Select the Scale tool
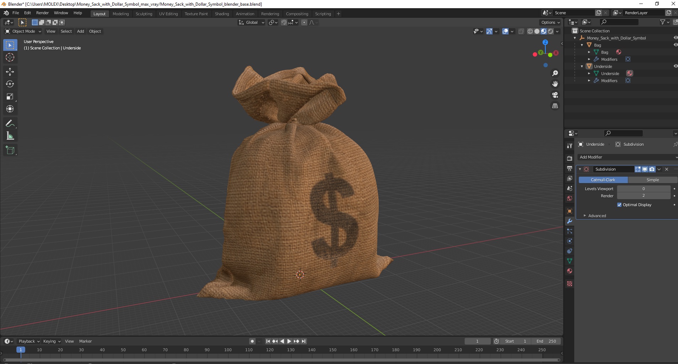 10,96
